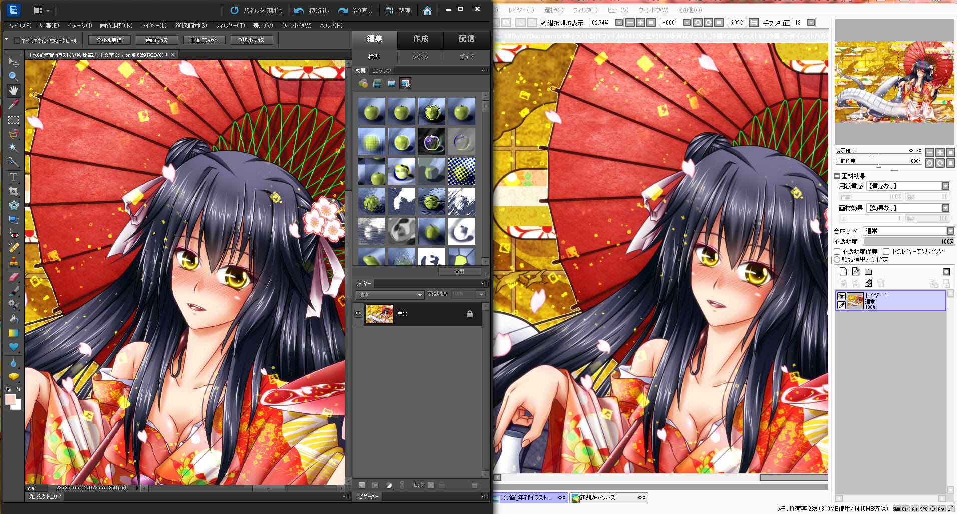
Task: Select the Gradient tool
Action: 14,333
